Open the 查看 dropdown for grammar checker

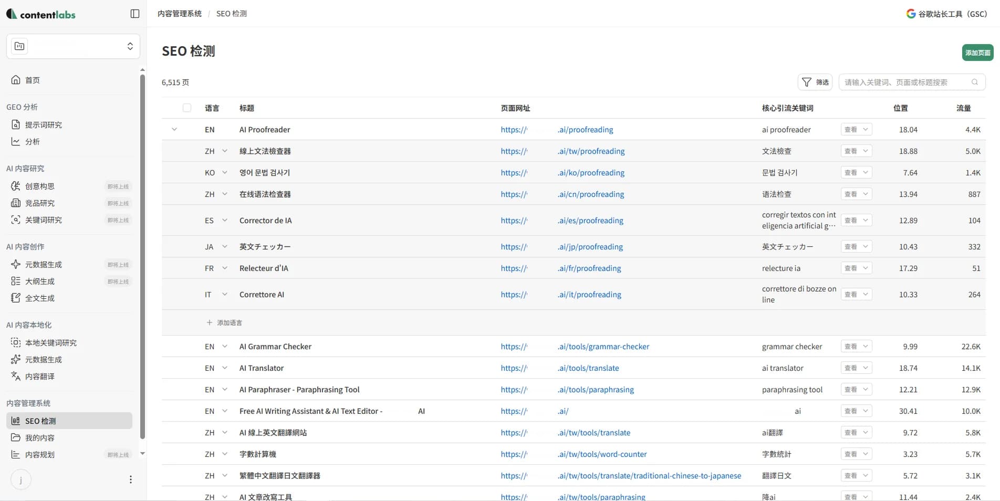(x=856, y=347)
